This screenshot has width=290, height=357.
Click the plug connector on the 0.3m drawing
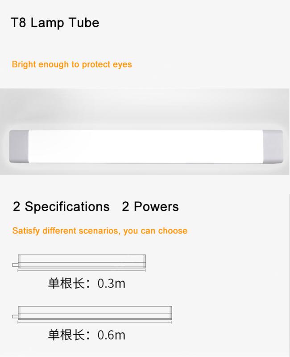(15, 265)
